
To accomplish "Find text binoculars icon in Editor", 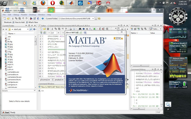I will [80, 29].
